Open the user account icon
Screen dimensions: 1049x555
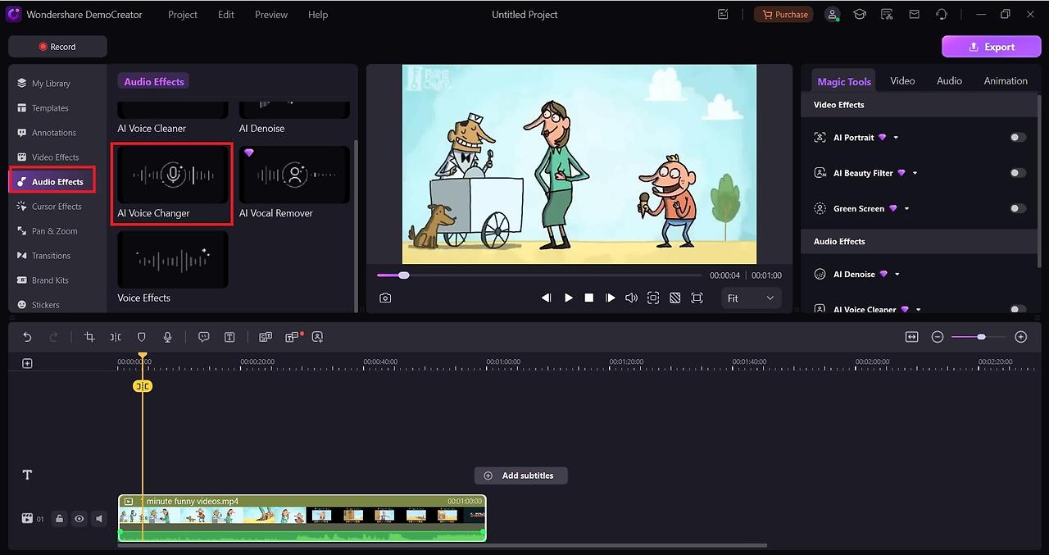[x=833, y=14]
